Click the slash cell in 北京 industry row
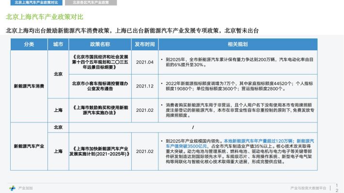The image size is (344, 193). point(193,127)
